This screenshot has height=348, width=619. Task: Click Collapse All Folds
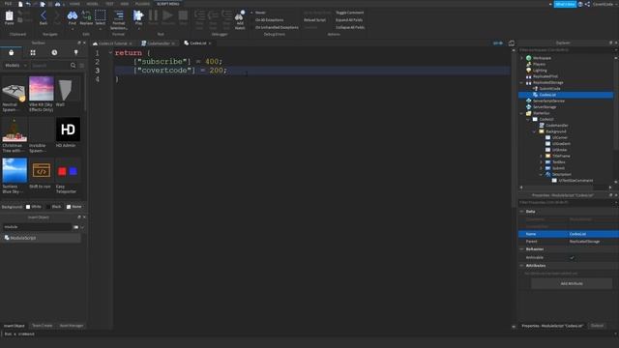point(350,27)
